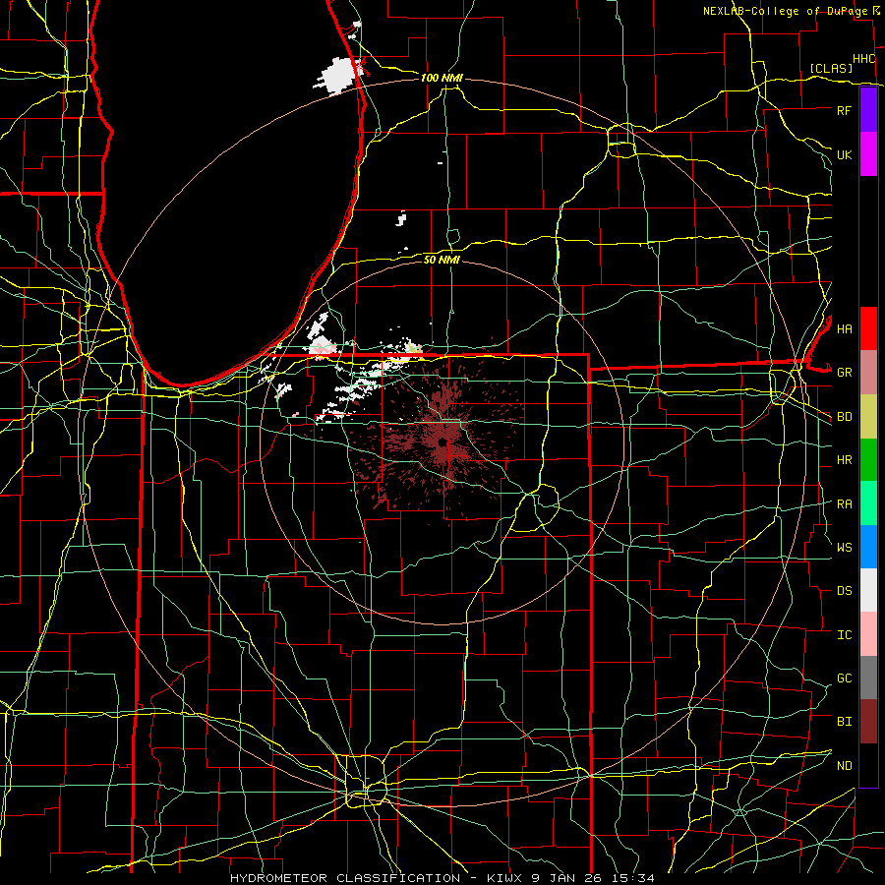This screenshot has width=885, height=885.
Task: Choose the WS blue legend swatch
Action: 868,547
